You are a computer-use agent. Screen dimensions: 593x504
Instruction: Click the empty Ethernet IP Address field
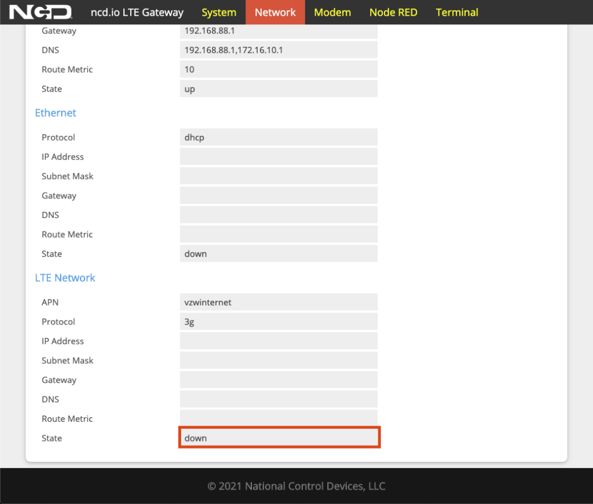pyautogui.click(x=279, y=157)
